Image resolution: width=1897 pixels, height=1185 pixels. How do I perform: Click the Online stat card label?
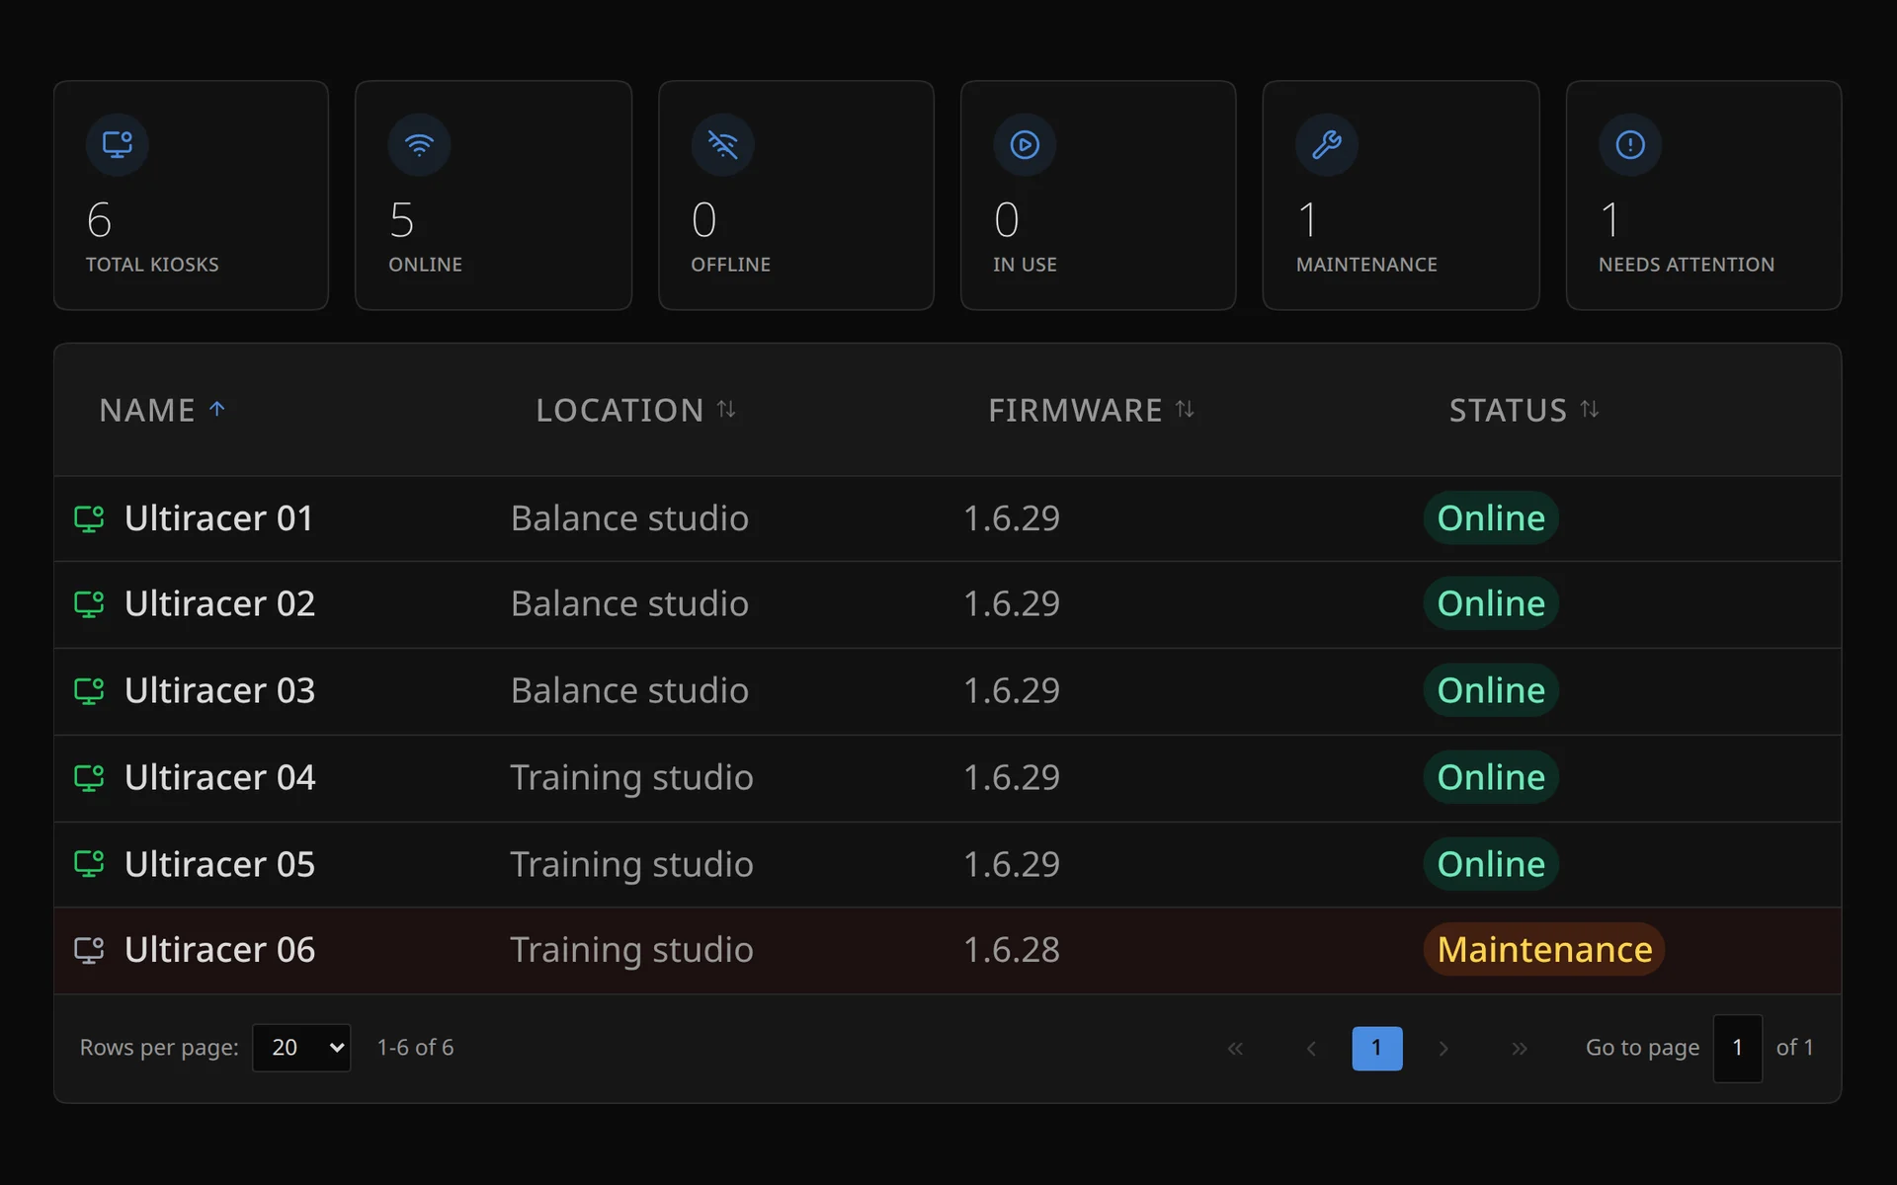coord(425,265)
